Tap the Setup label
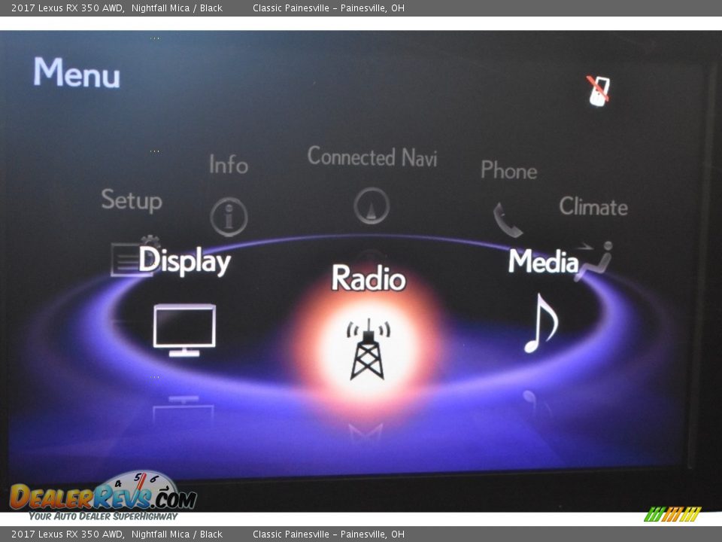The image size is (722, 542). coord(132,200)
